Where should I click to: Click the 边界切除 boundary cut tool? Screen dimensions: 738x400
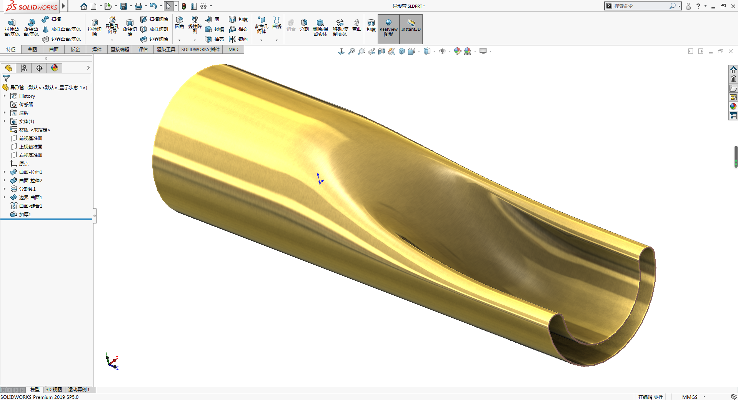pyautogui.click(x=154, y=39)
